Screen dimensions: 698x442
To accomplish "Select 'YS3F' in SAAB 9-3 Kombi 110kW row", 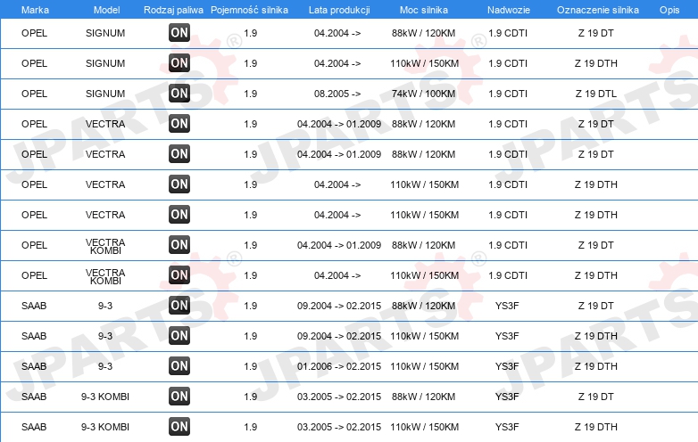I will [507, 427].
